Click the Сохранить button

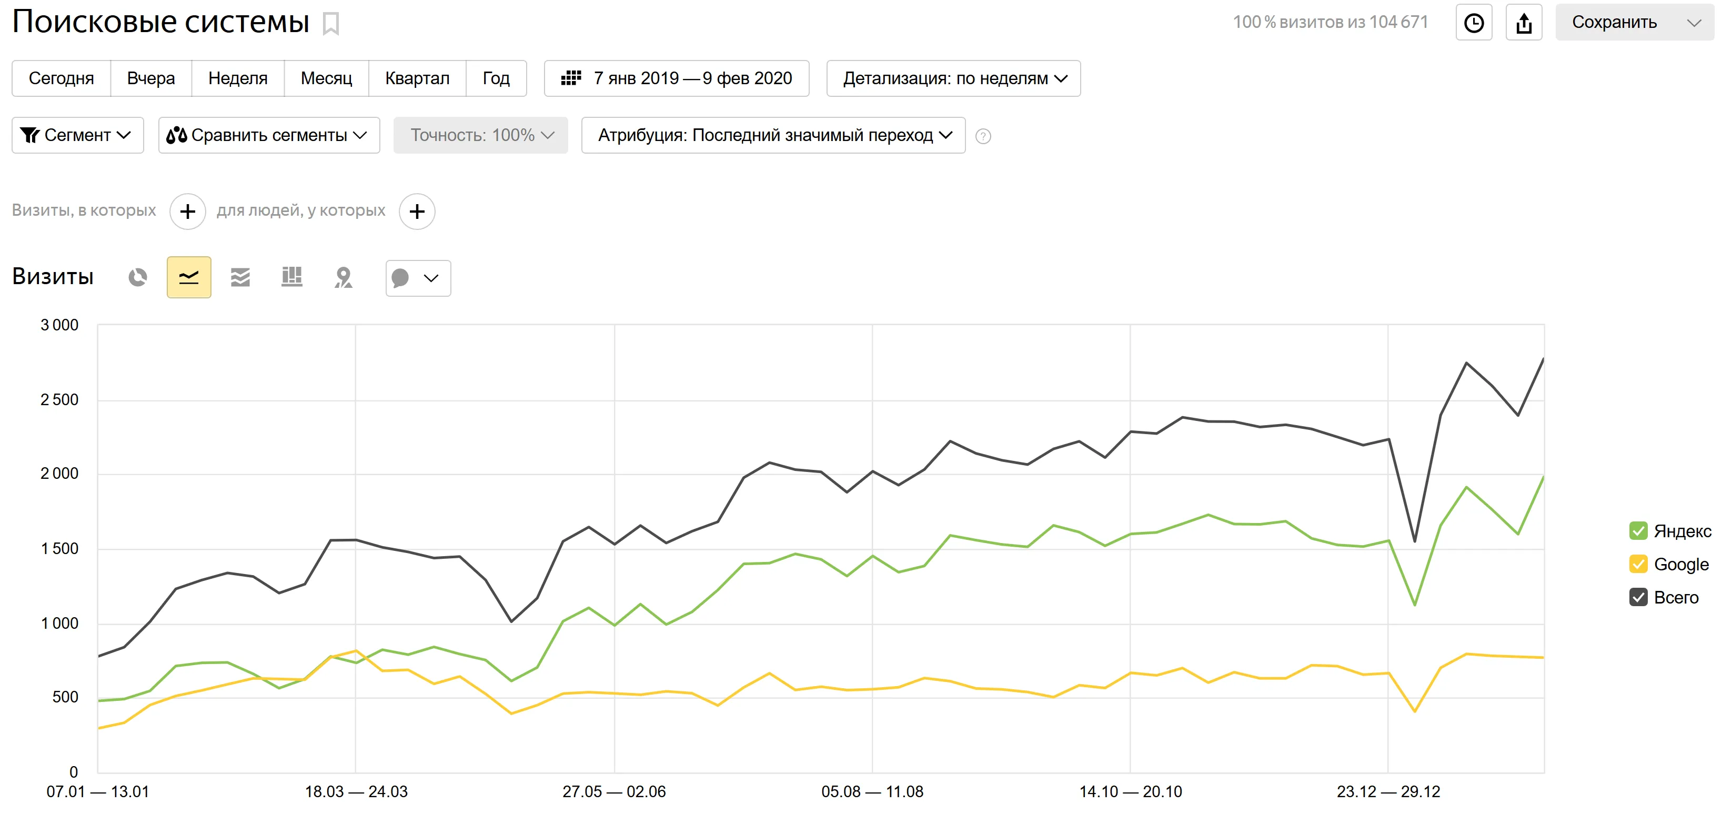point(1614,23)
